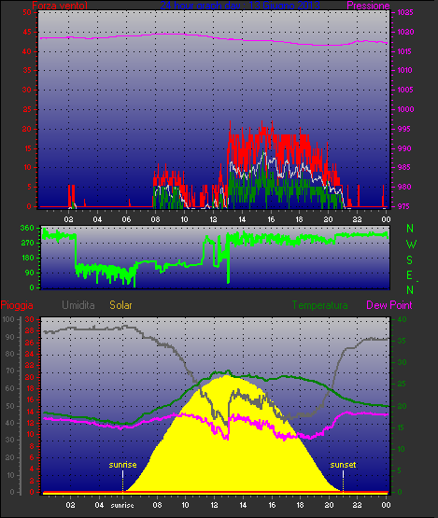Click the N compass letter at top

410,229
